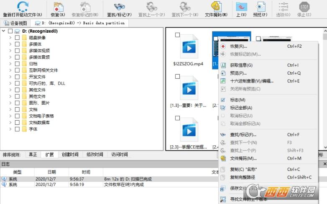Choose 复制(C) "名称" in context menu

268,169
